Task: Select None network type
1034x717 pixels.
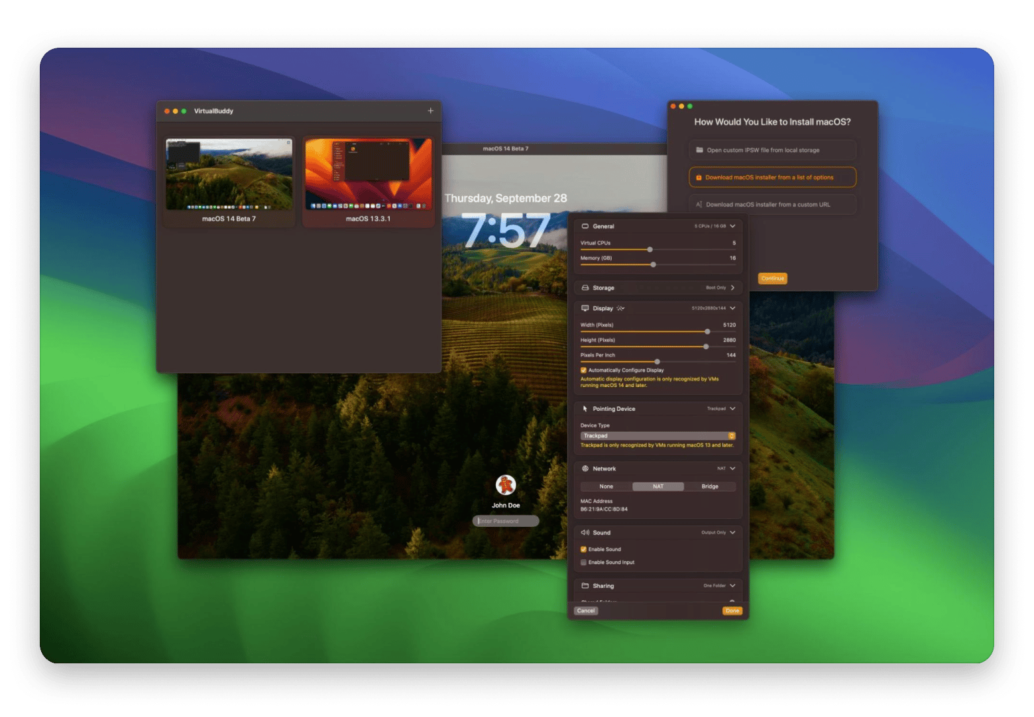Action: pos(606,486)
